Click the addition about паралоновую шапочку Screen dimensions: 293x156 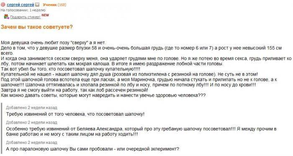point(93,149)
